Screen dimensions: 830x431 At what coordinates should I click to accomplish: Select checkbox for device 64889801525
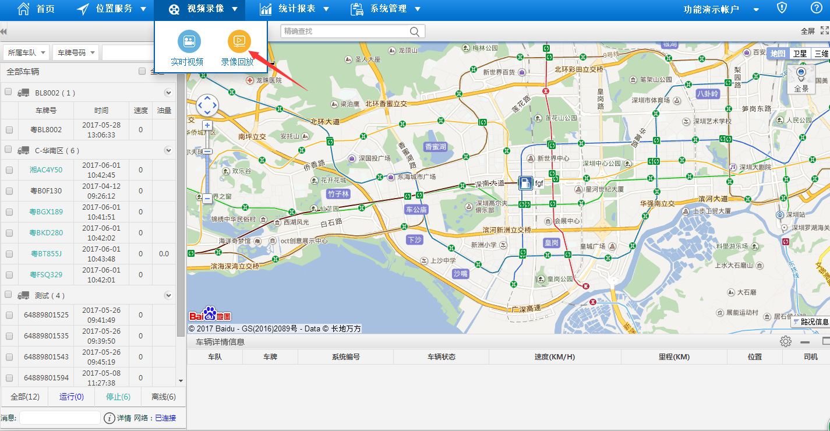(x=9, y=315)
